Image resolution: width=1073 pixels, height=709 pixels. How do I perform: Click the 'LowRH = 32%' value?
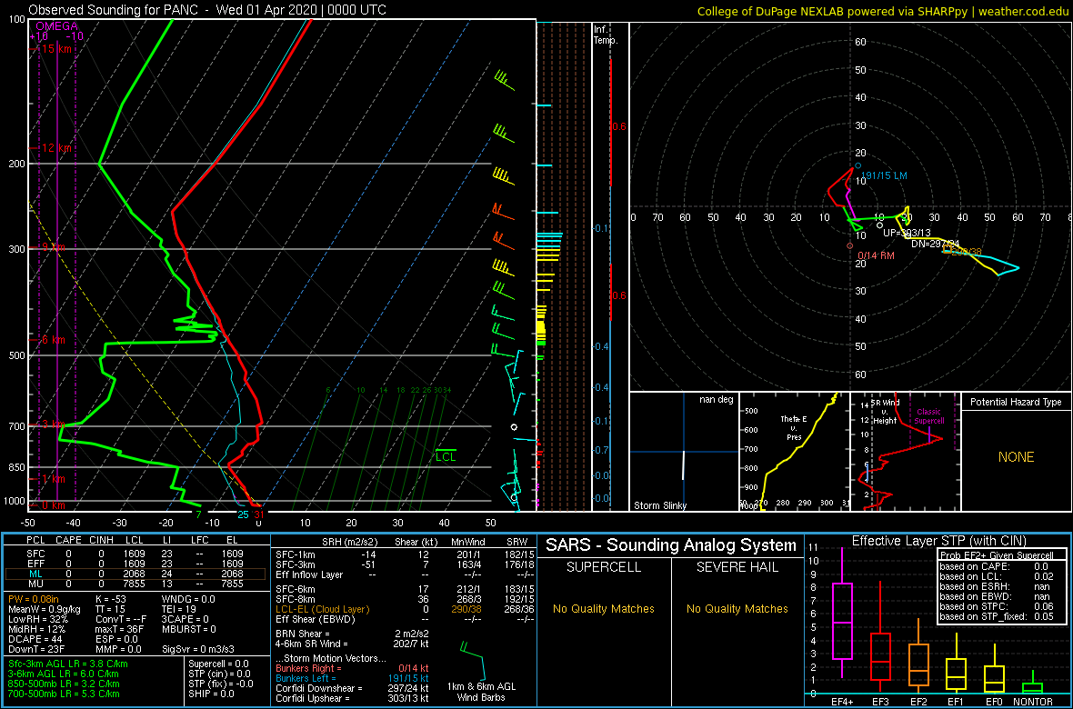point(38,619)
